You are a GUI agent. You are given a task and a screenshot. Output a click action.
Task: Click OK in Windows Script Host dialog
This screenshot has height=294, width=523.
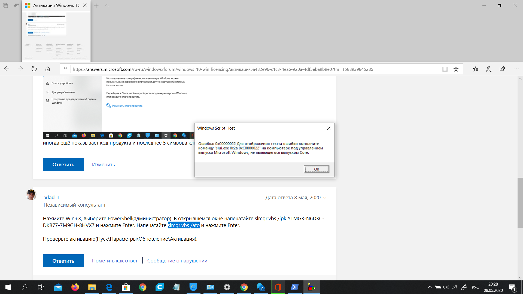tap(317, 169)
